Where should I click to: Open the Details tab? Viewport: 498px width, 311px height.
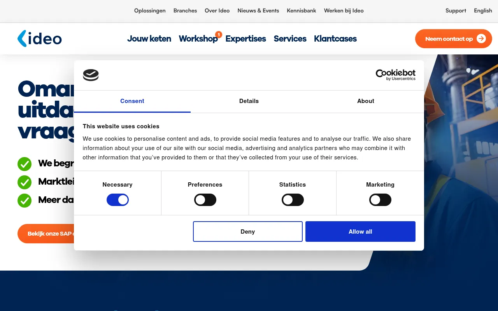[x=249, y=101]
